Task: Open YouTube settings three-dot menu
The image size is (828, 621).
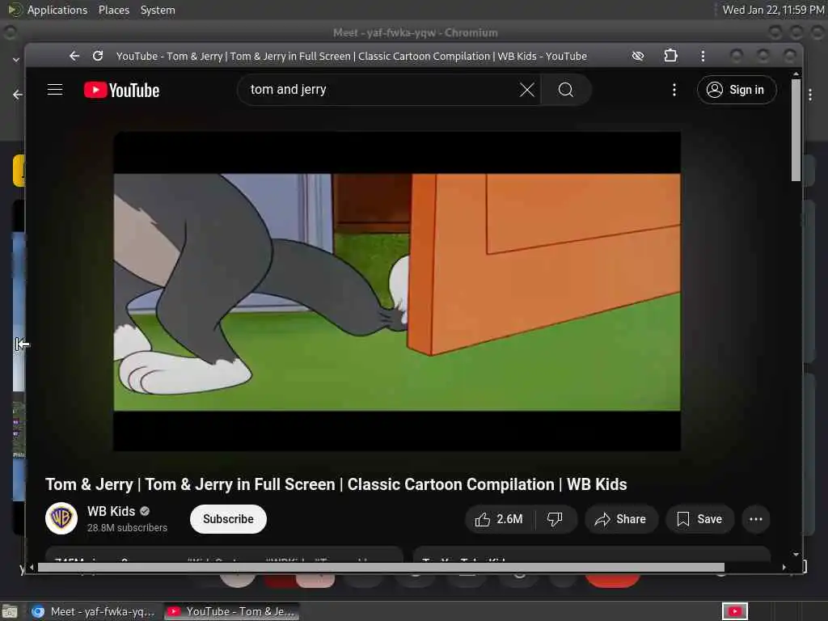Action: 674,90
